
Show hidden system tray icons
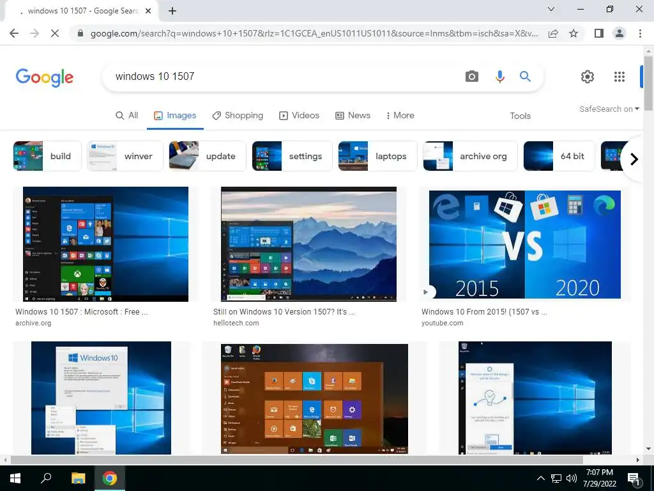[x=540, y=478]
